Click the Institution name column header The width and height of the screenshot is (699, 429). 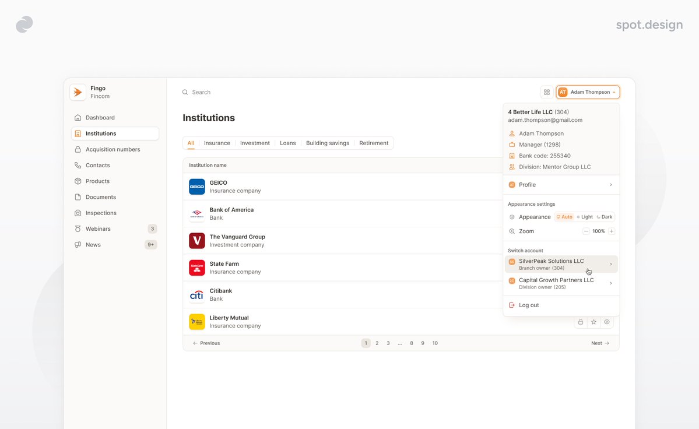(x=208, y=166)
